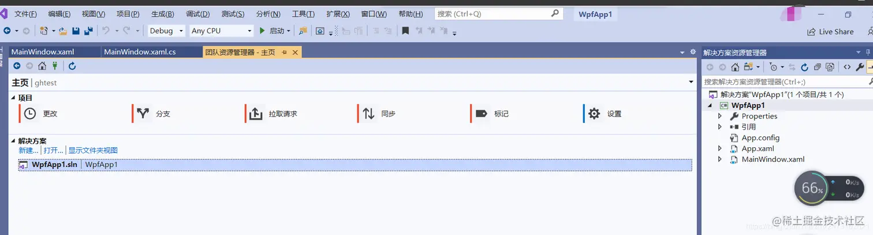The height and width of the screenshot is (235, 873).
Task: Click Solution Explorer's Home icon
Action: [x=735, y=67]
